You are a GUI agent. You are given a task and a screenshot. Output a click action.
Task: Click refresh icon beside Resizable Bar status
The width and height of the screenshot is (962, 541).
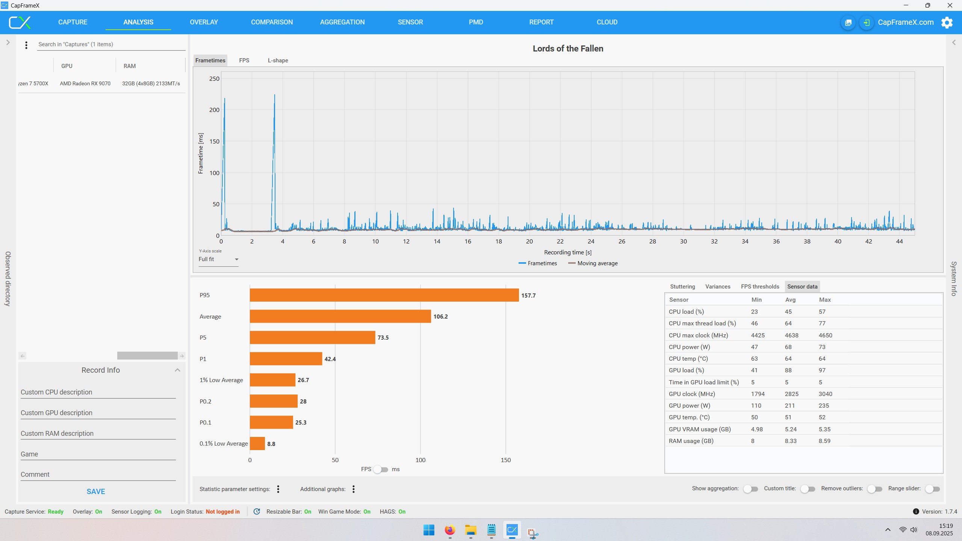(257, 511)
